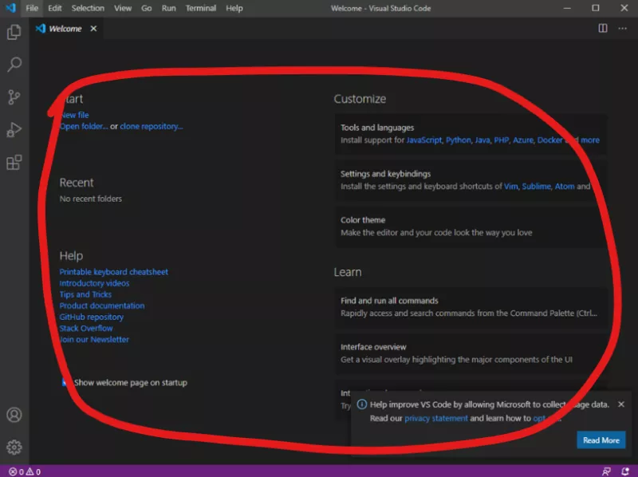Open the Selection menu
The image size is (638, 477).
[x=88, y=8]
